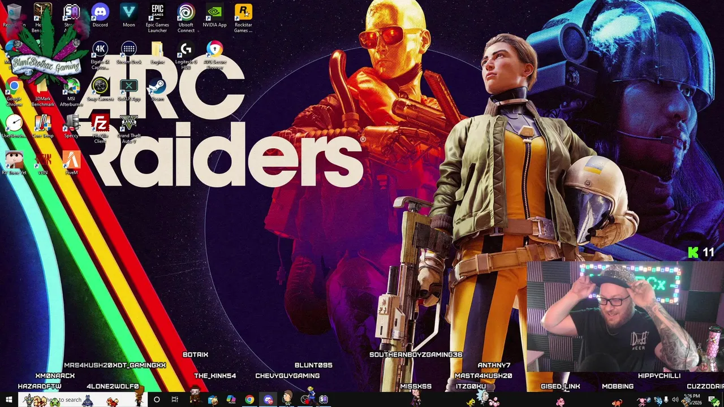The width and height of the screenshot is (724, 407).
Task: Launch Speccy desktop shortcut
Action: [71, 127]
